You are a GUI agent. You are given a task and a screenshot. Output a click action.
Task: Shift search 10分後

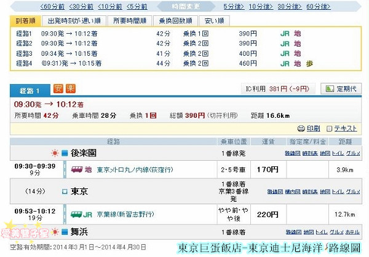click(x=261, y=7)
